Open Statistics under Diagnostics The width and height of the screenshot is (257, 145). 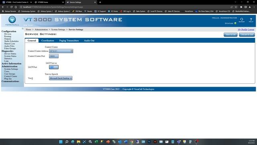[x=8, y=58]
